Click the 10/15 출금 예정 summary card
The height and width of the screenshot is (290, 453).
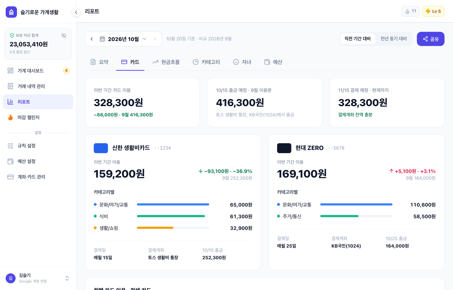click(265, 103)
